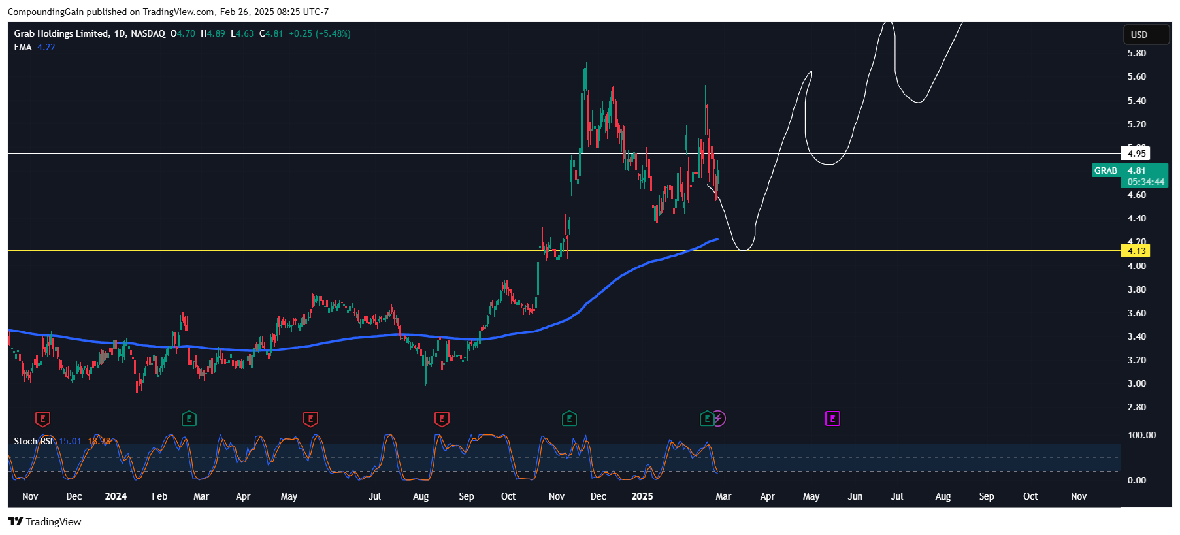Select the green earnings marker near November 2024
The image size is (1180, 535).
pos(569,419)
